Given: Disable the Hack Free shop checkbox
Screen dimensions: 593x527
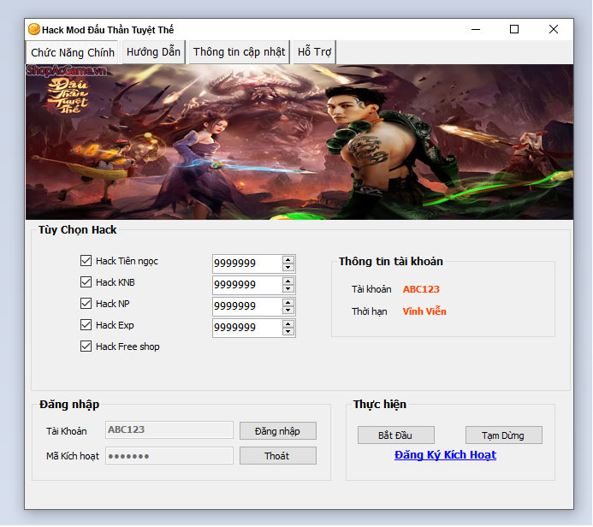Looking at the screenshot, I should coord(86,346).
